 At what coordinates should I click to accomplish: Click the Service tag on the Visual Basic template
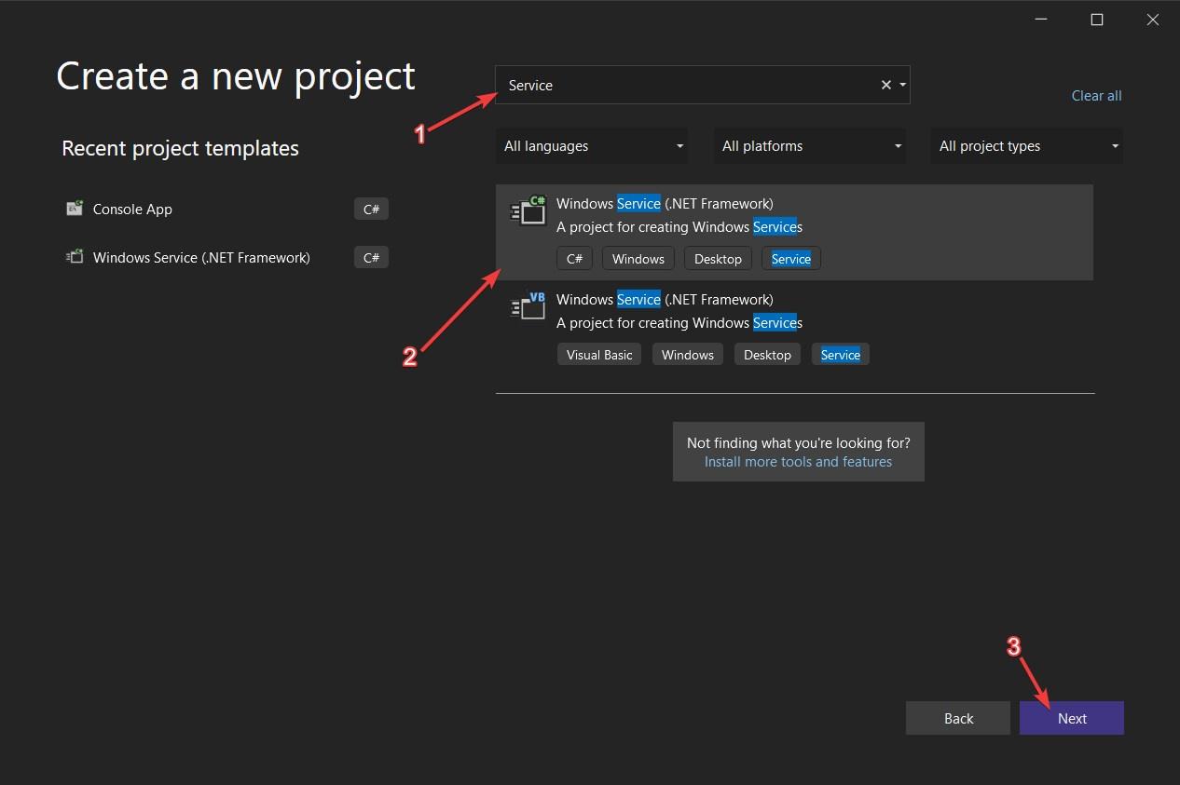pyautogui.click(x=839, y=354)
